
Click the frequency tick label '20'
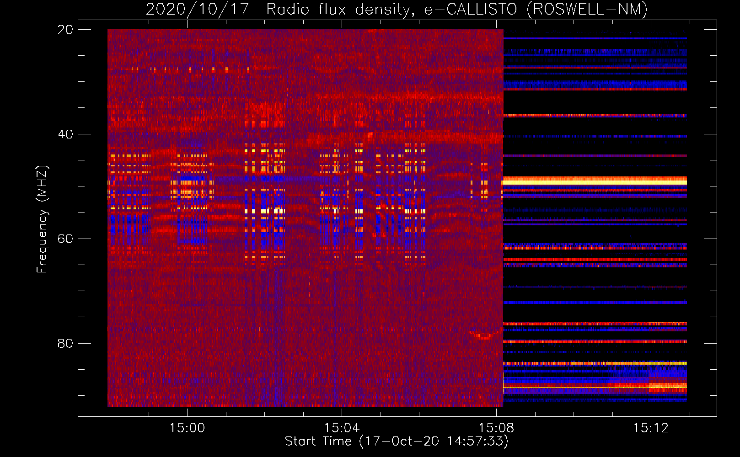pos(65,30)
